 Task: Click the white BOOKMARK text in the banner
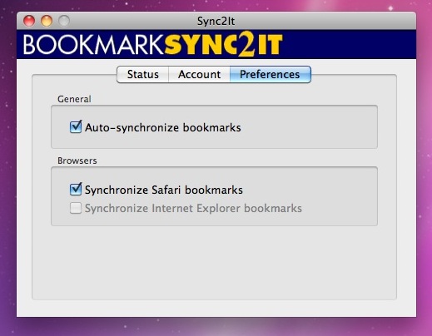click(94, 45)
